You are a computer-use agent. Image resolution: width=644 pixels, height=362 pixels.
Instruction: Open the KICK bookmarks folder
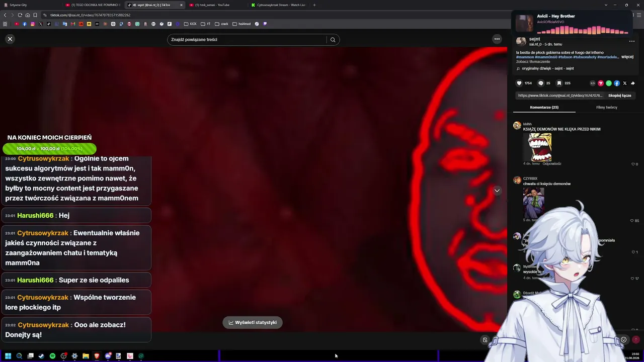pyautogui.click(x=190, y=24)
